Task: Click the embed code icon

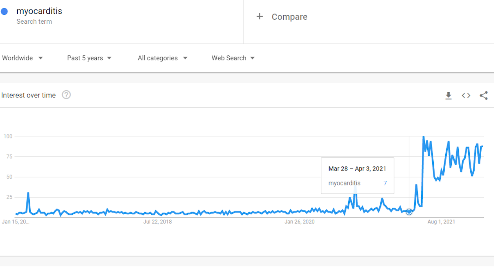Action: 466,95
